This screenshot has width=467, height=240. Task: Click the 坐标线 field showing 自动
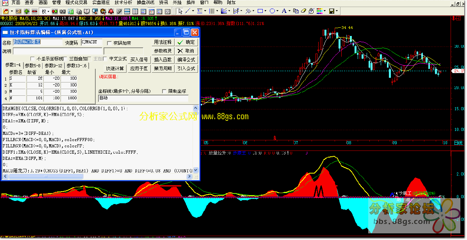tap(143, 98)
